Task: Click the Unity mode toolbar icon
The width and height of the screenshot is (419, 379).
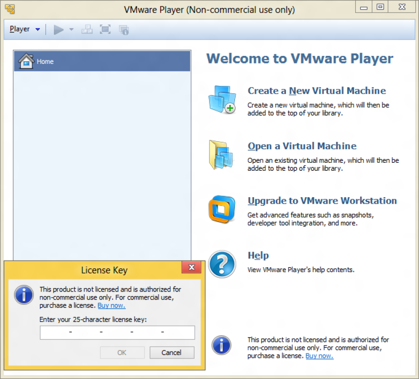Action: coord(124,30)
